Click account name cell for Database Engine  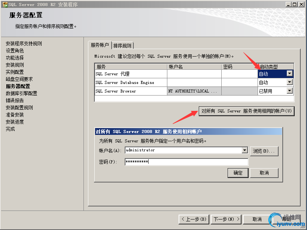click(194, 82)
